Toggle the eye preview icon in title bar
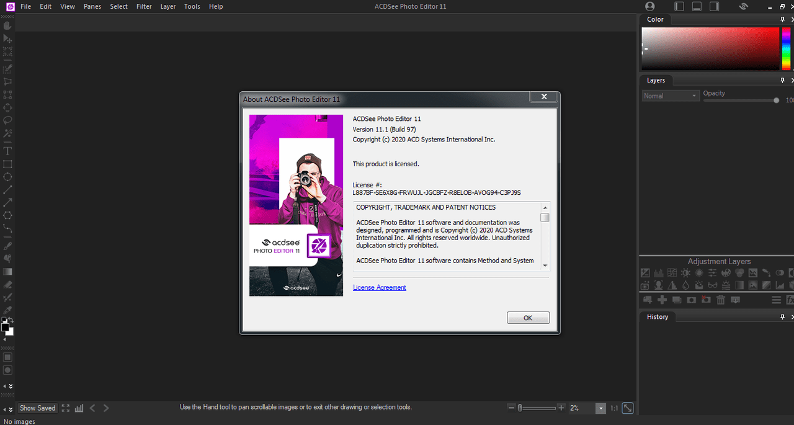Image resolution: width=794 pixels, height=425 pixels. 744,6
